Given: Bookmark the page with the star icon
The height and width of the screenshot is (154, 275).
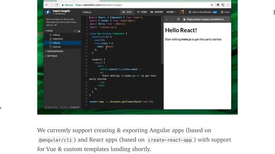Looking at the screenshot, I should [x=212, y=5].
